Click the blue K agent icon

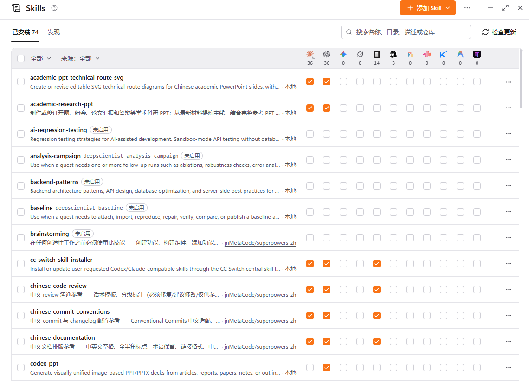coord(444,54)
